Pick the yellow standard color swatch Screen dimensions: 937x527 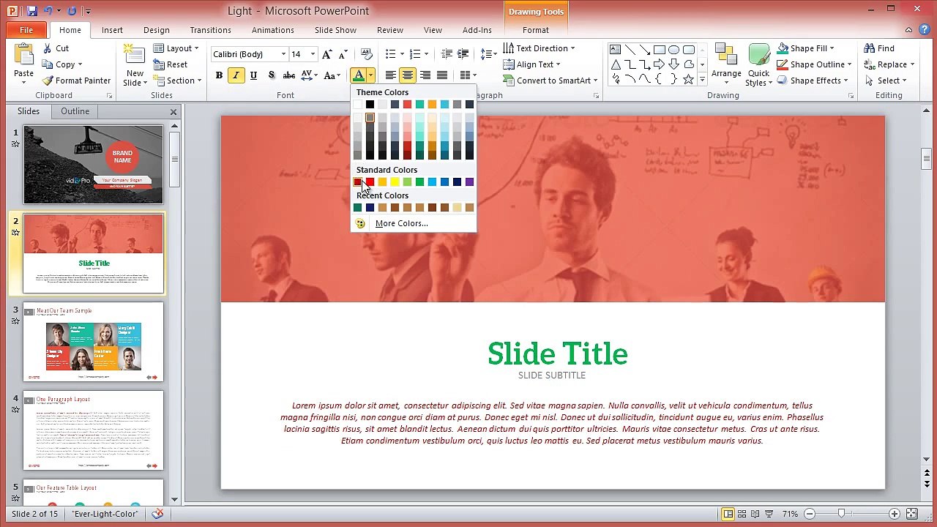[395, 182]
